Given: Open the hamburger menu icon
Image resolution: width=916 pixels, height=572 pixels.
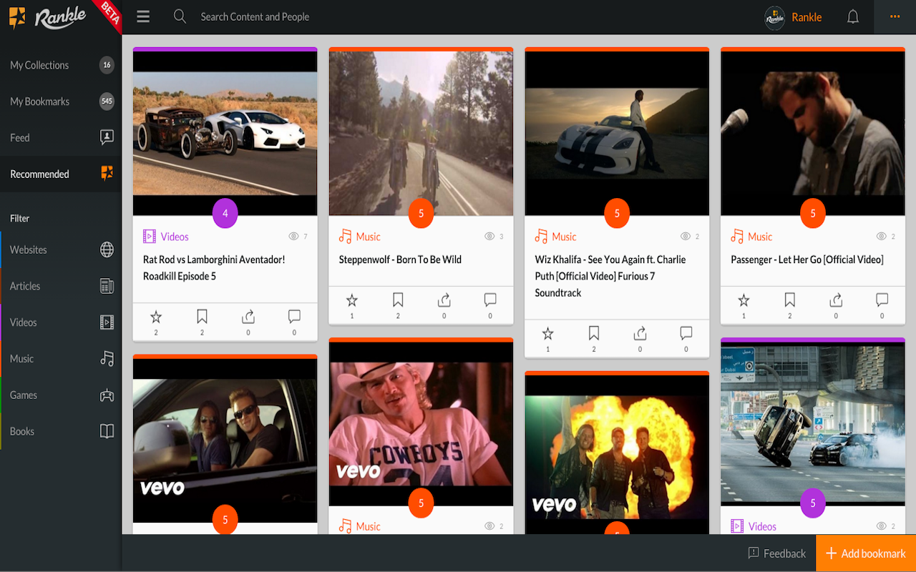Looking at the screenshot, I should [143, 16].
